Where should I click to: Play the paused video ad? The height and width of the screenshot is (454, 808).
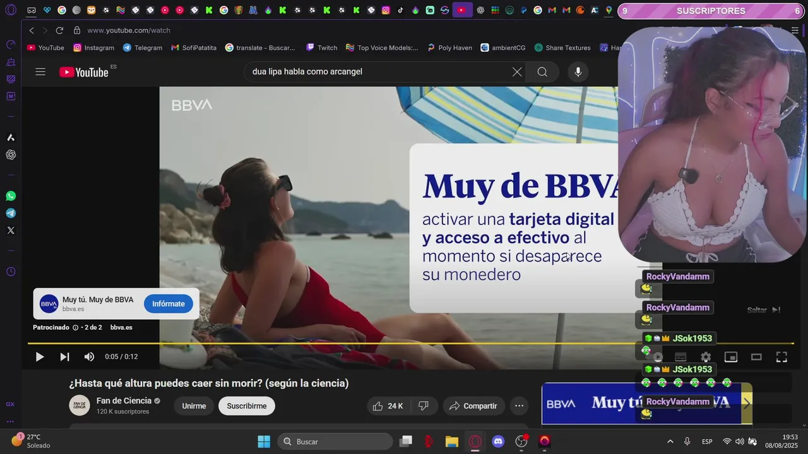pos(39,357)
